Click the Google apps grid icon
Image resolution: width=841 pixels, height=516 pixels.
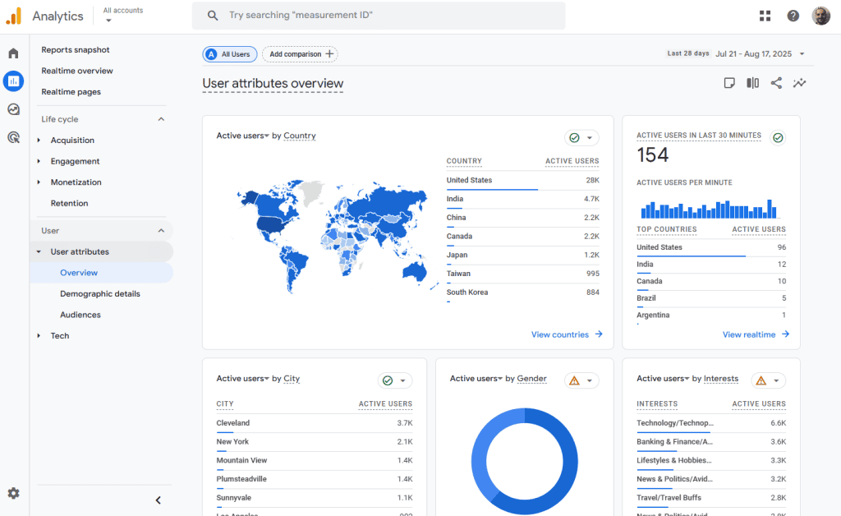[765, 16]
